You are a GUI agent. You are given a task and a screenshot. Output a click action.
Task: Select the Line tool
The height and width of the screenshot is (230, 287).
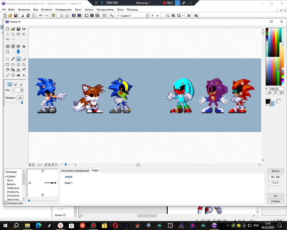[24, 59]
